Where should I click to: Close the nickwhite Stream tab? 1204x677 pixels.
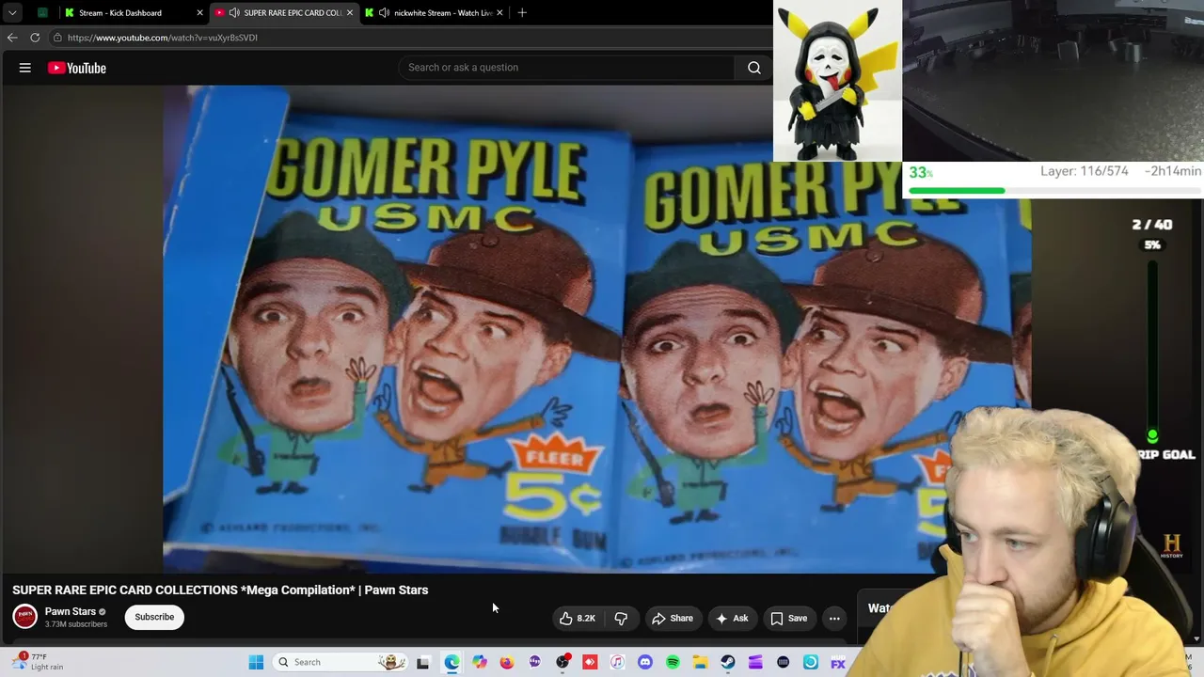point(499,13)
